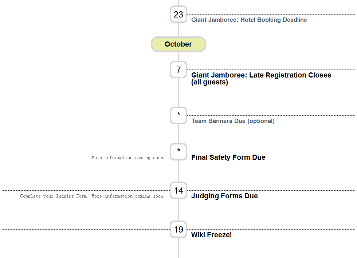357x258 pixels.
Task: Open Giant Jamboree Hotel Booking Deadline link
Action: [249, 20]
